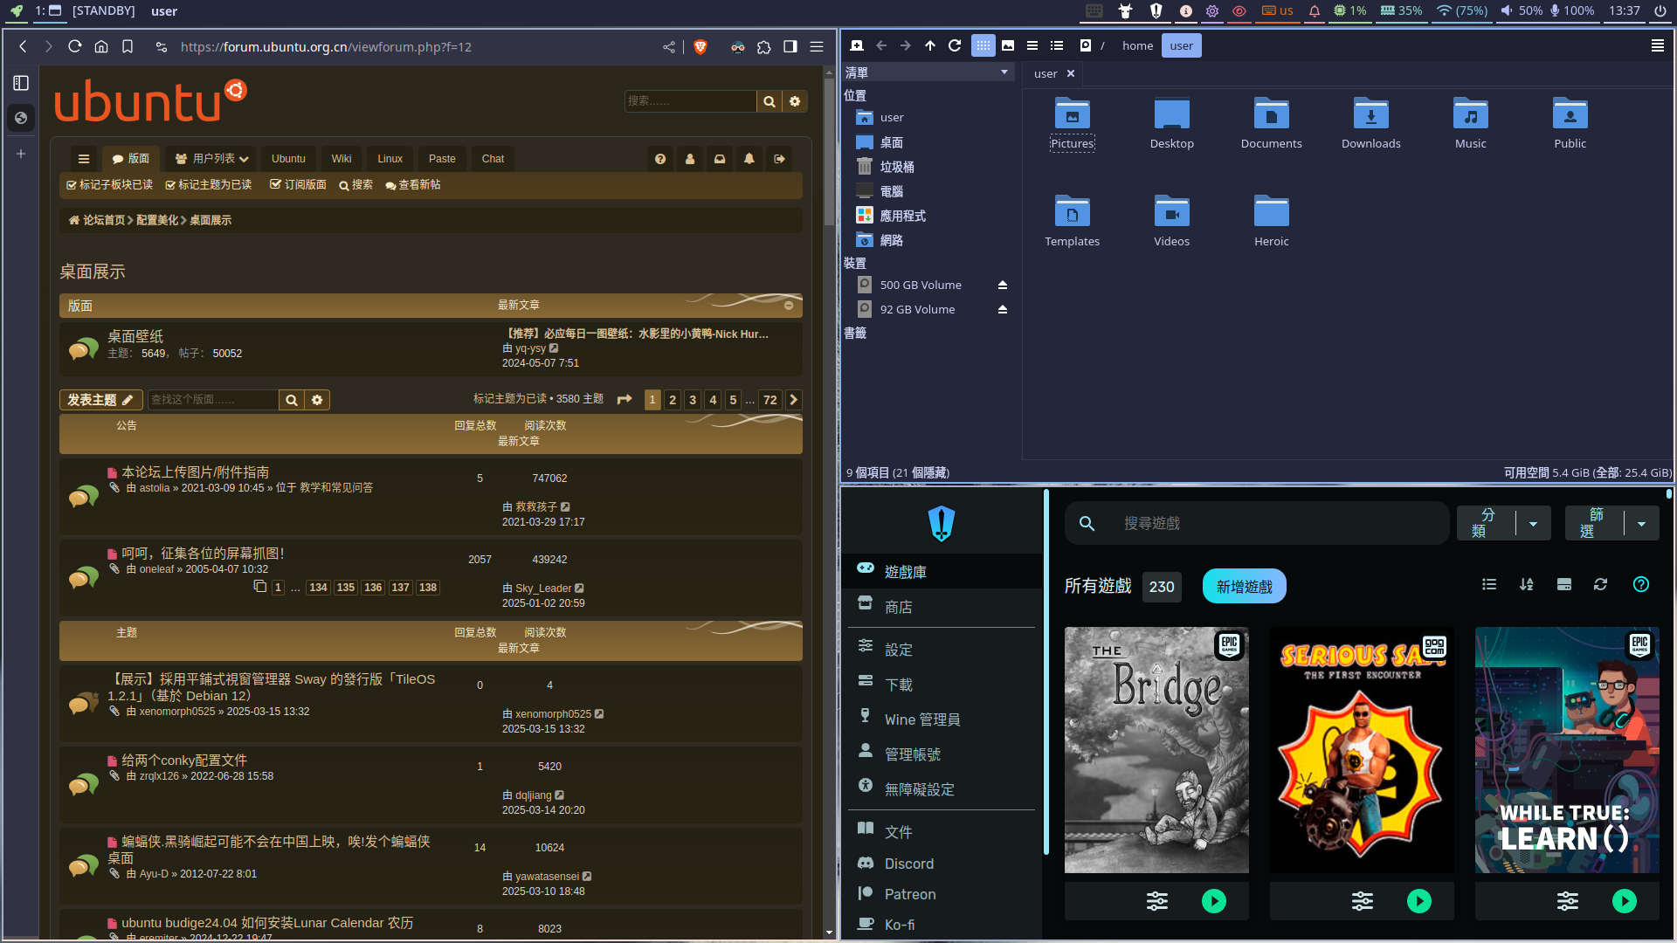Open file manager hamburger menu
Image resolution: width=1677 pixels, height=943 pixels.
(1658, 45)
